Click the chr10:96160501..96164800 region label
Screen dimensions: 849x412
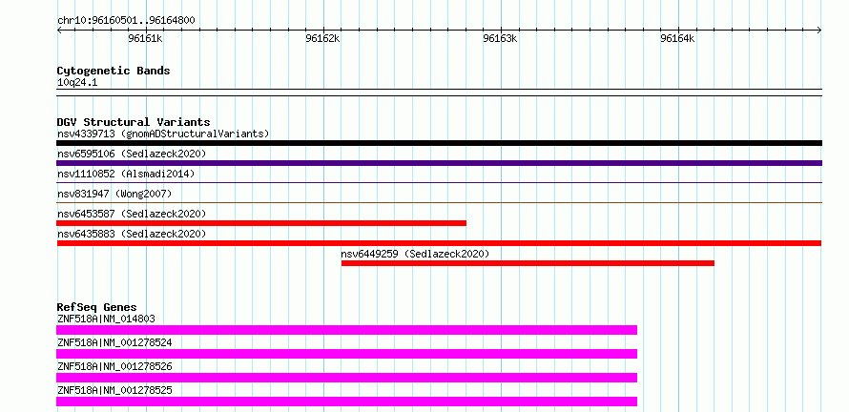[126, 21]
